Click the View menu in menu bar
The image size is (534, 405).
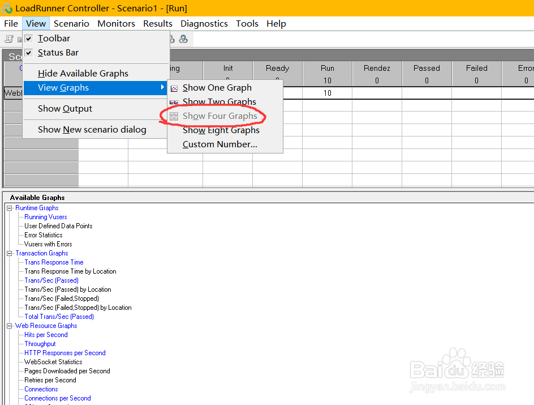tap(36, 24)
